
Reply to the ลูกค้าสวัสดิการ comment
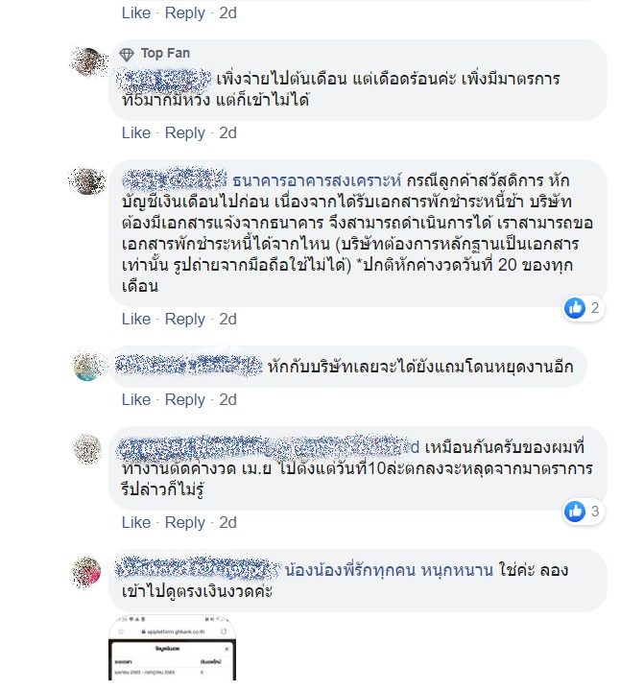(x=184, y=319)
